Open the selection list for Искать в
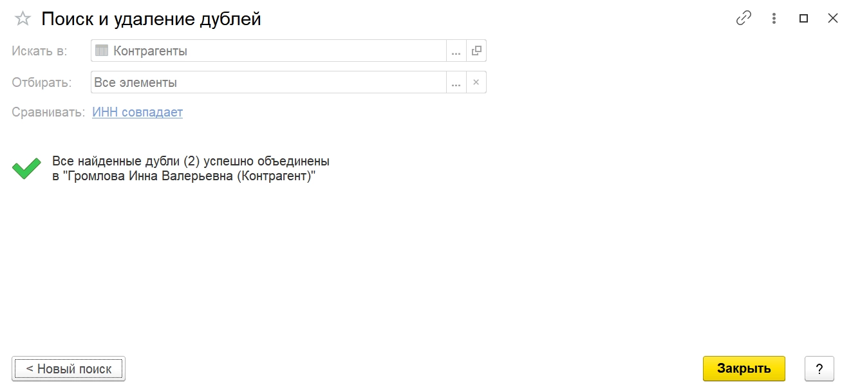Image resolution: width=851 pixels, height=392 pixels. pos(456,50)
